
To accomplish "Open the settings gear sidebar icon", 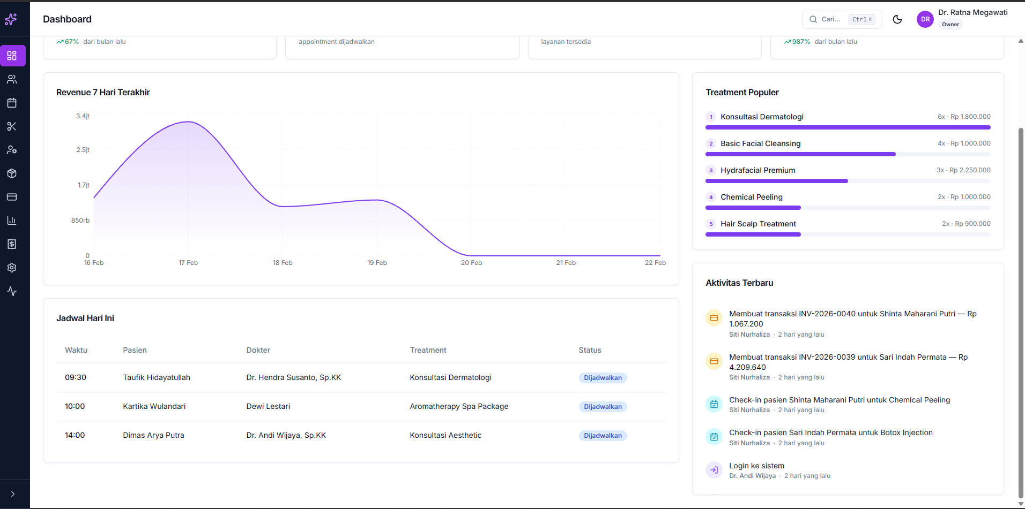I will tap(12, 268).
